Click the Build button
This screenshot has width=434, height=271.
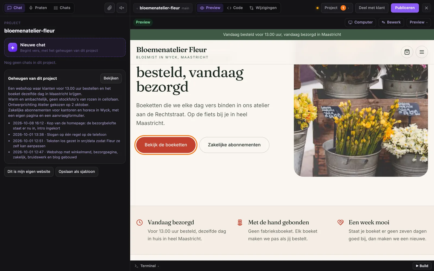click(422, 266)
